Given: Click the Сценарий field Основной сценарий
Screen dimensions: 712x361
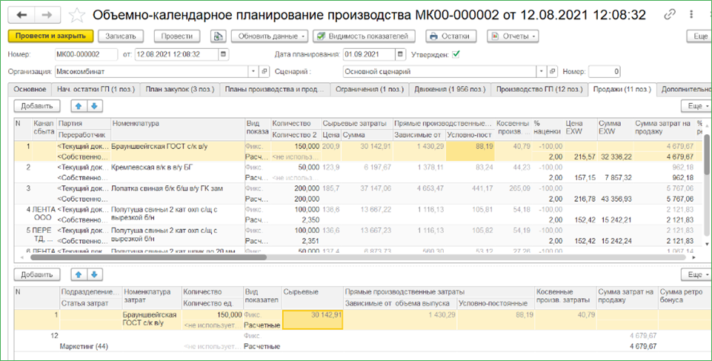Looking at the screenshot, I should point(439,71).
